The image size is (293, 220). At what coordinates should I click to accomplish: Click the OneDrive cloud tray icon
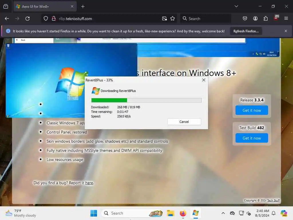click(x=232, y=213)
